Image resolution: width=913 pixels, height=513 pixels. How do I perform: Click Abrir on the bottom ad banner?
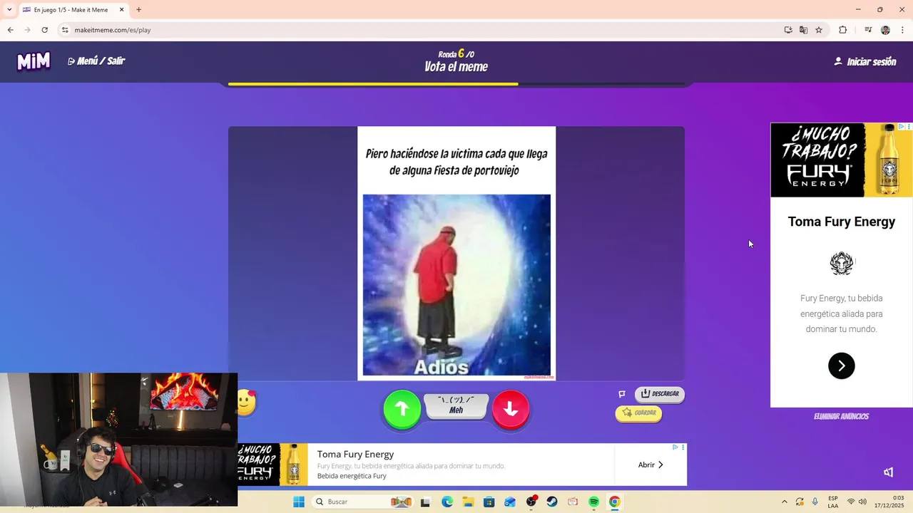tap(651, 465)
